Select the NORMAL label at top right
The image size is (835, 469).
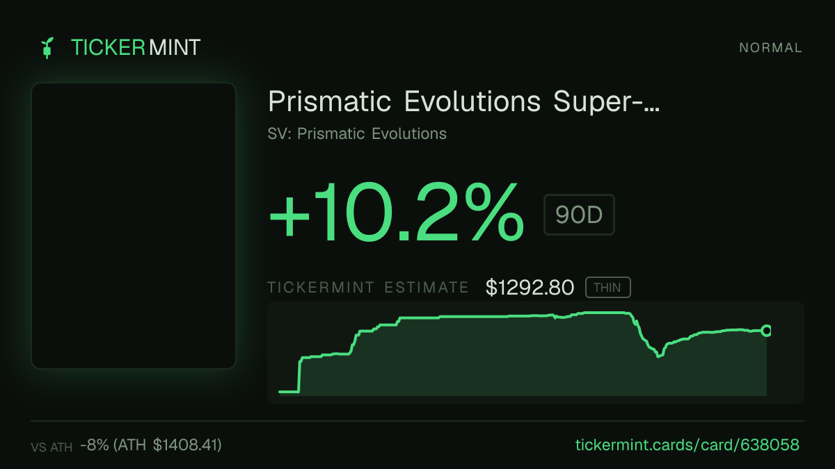(x=771, y=48)
